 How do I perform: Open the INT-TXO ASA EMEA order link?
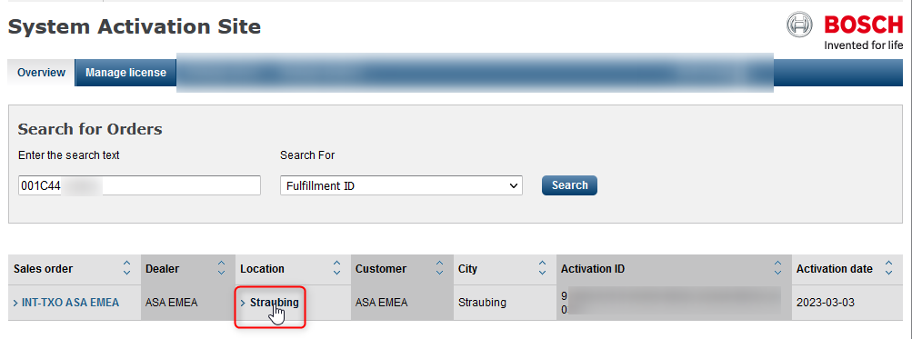coord(70,303)
